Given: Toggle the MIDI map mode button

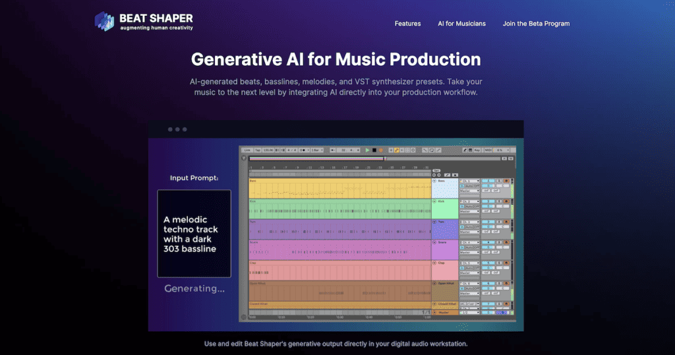Looking at the screenshot, I should tap(488, 150).
